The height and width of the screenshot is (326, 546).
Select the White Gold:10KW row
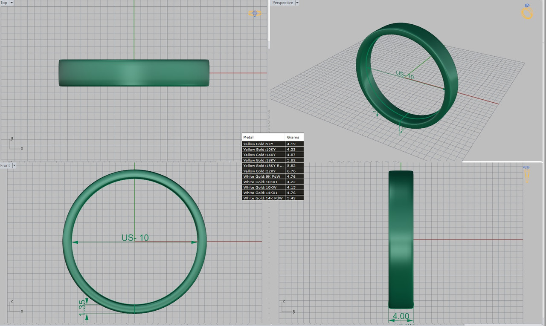click(273, 187)
